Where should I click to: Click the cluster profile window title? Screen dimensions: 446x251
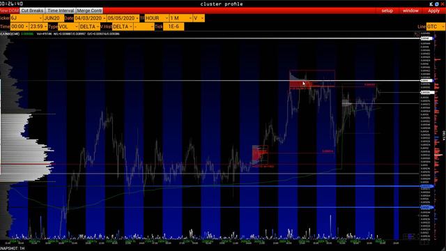point(222,4)
